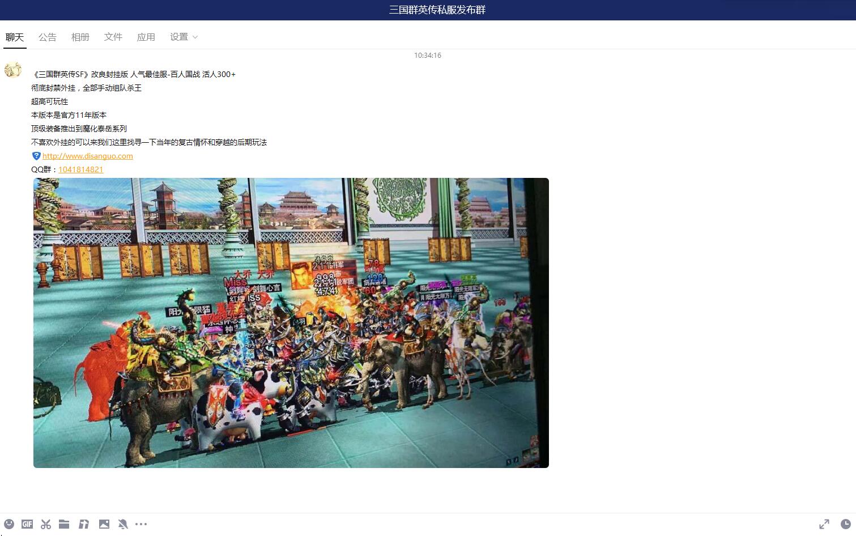Toggle the muted bell notification icon
The height and width of the screenshot is (536, 856).
(x=123, y=524)
